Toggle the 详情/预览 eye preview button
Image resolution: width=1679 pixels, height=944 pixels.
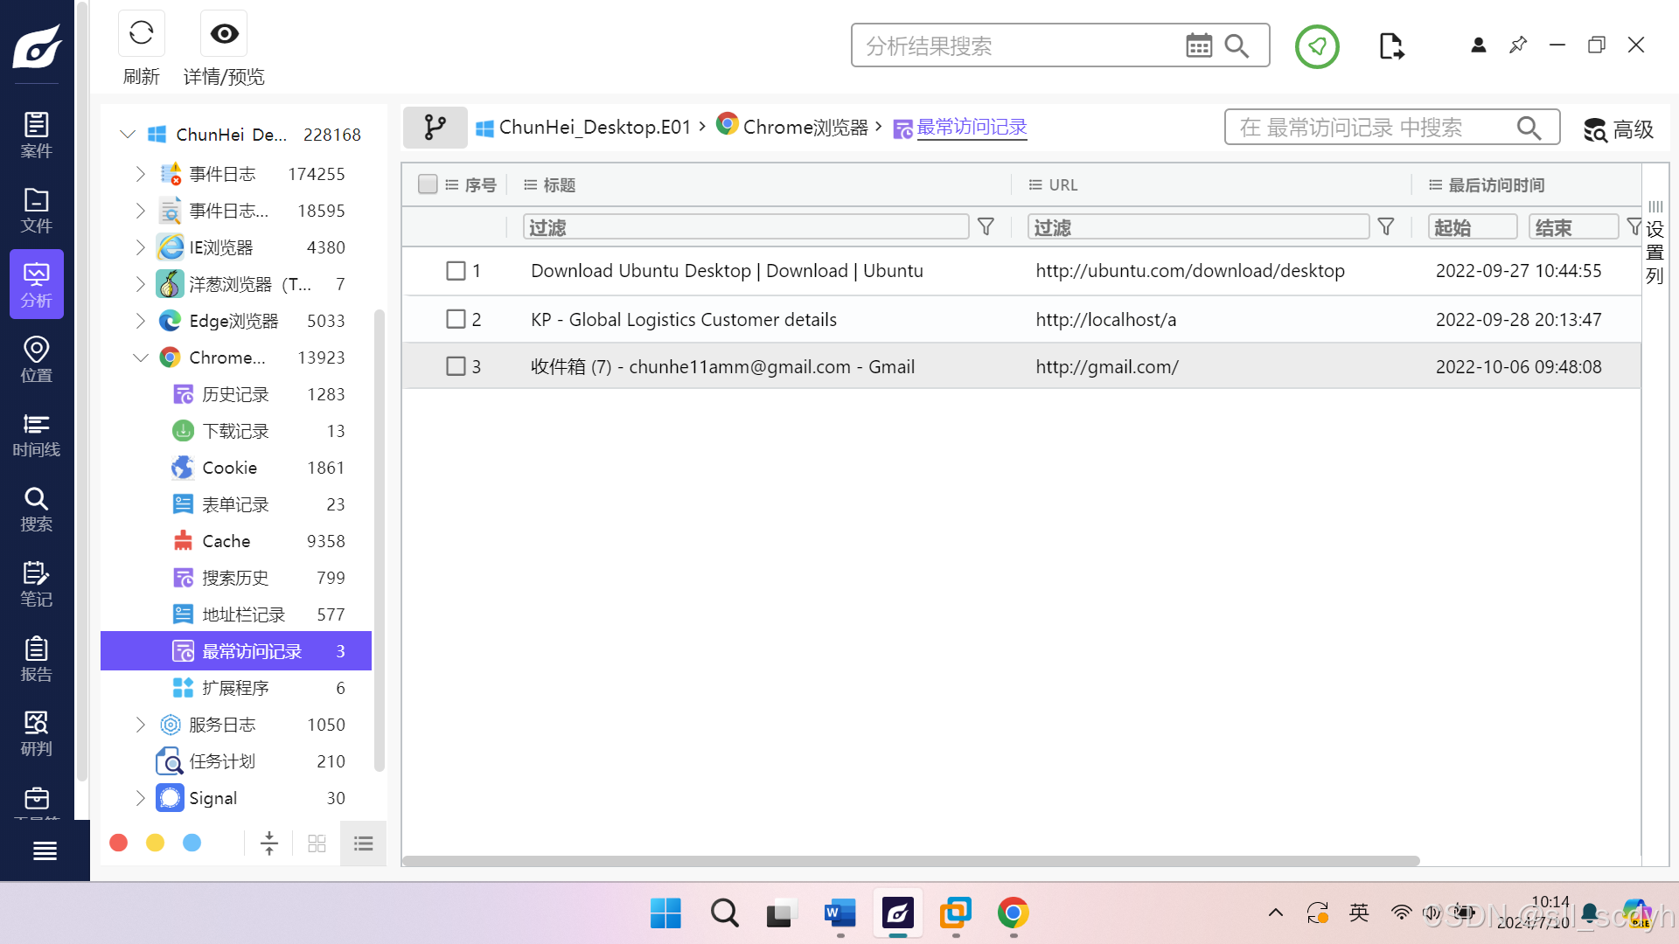224,34
